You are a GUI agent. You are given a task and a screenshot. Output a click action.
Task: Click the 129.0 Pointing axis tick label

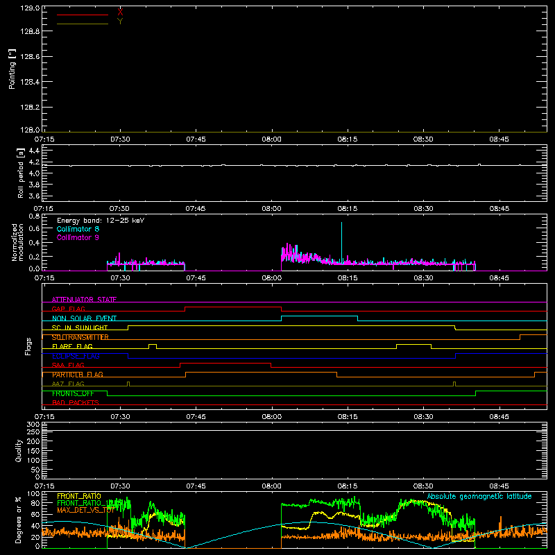[x=30, y=8]
